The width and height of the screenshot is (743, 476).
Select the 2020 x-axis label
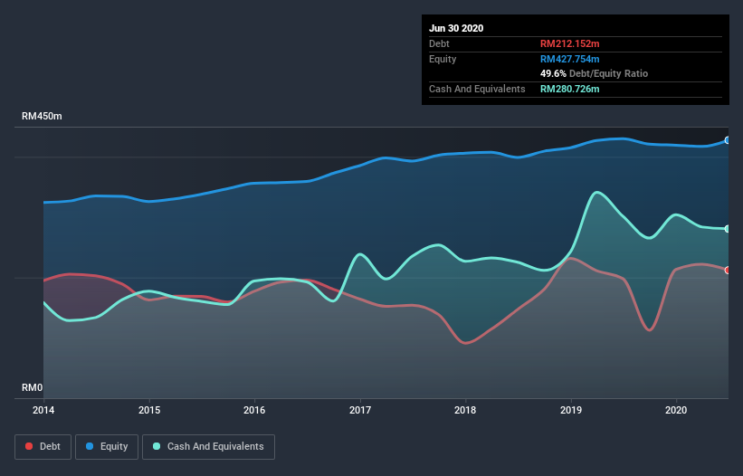(676, 410)
